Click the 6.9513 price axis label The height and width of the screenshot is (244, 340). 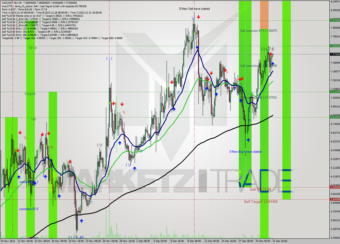(x=335, y=106)
